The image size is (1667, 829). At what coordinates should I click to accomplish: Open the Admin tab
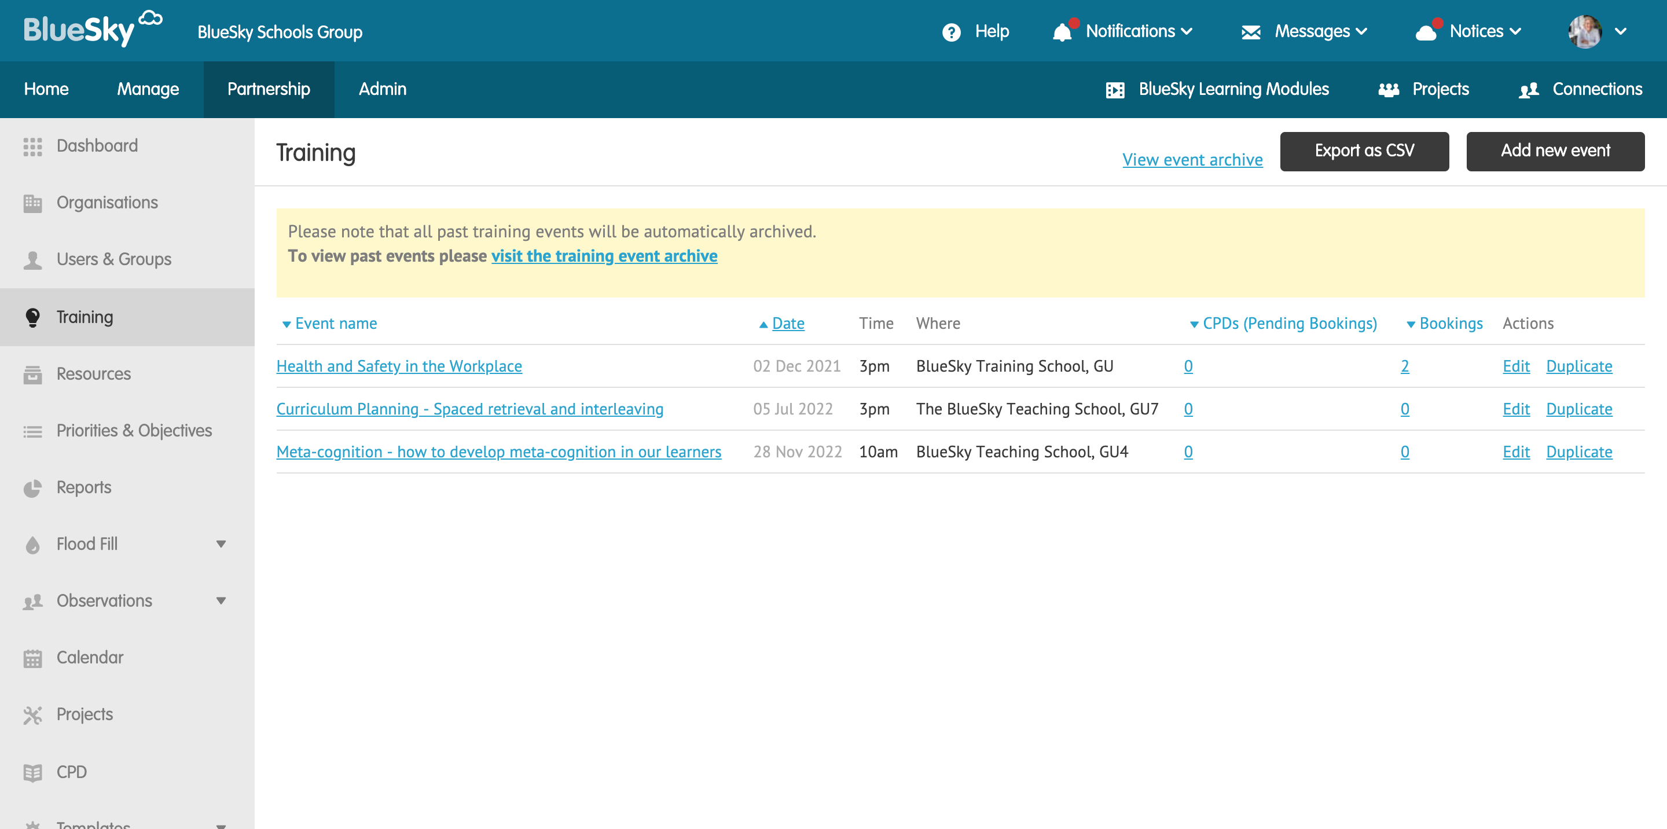tap(383, 89)
